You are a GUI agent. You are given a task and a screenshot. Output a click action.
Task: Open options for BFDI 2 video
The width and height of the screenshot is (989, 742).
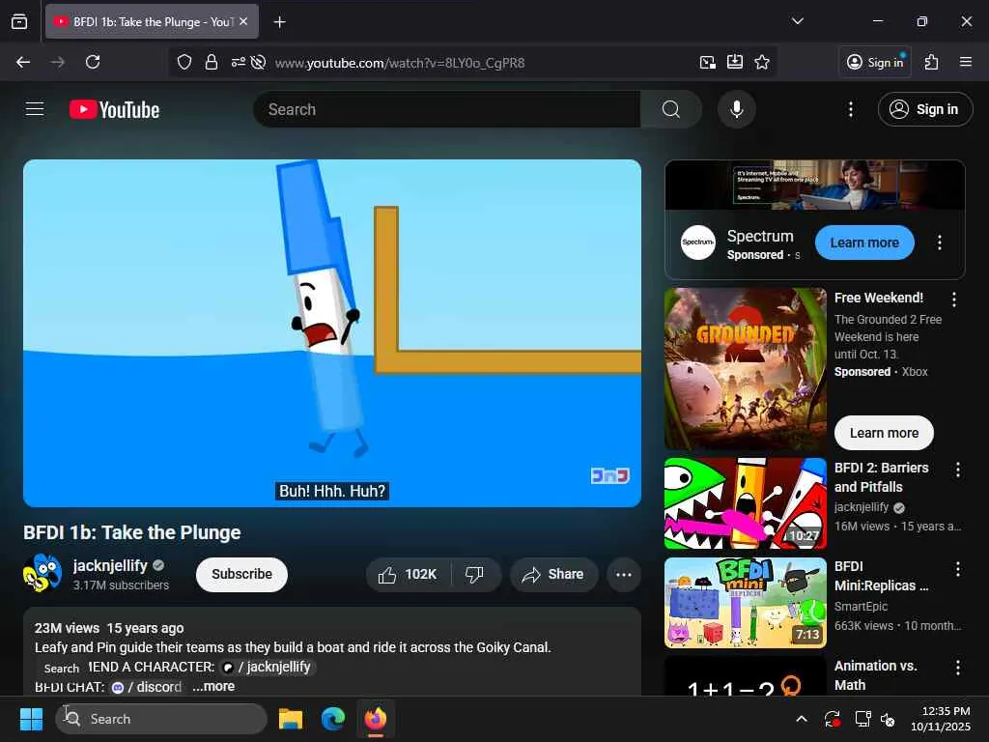tap(957, 470)
